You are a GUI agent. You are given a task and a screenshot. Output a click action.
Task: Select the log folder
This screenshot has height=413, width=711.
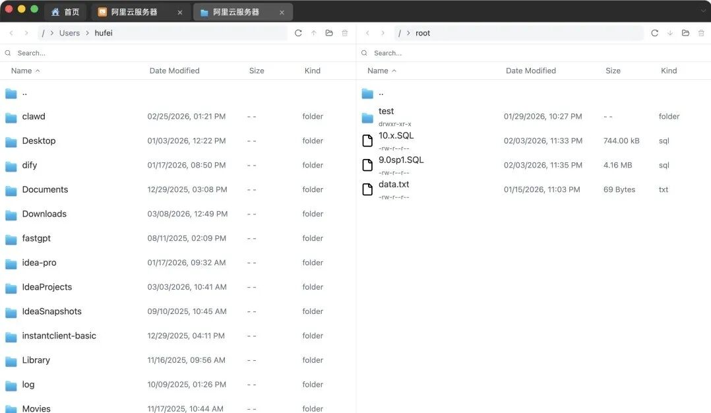pyautogui.click(x=178, y=385)
